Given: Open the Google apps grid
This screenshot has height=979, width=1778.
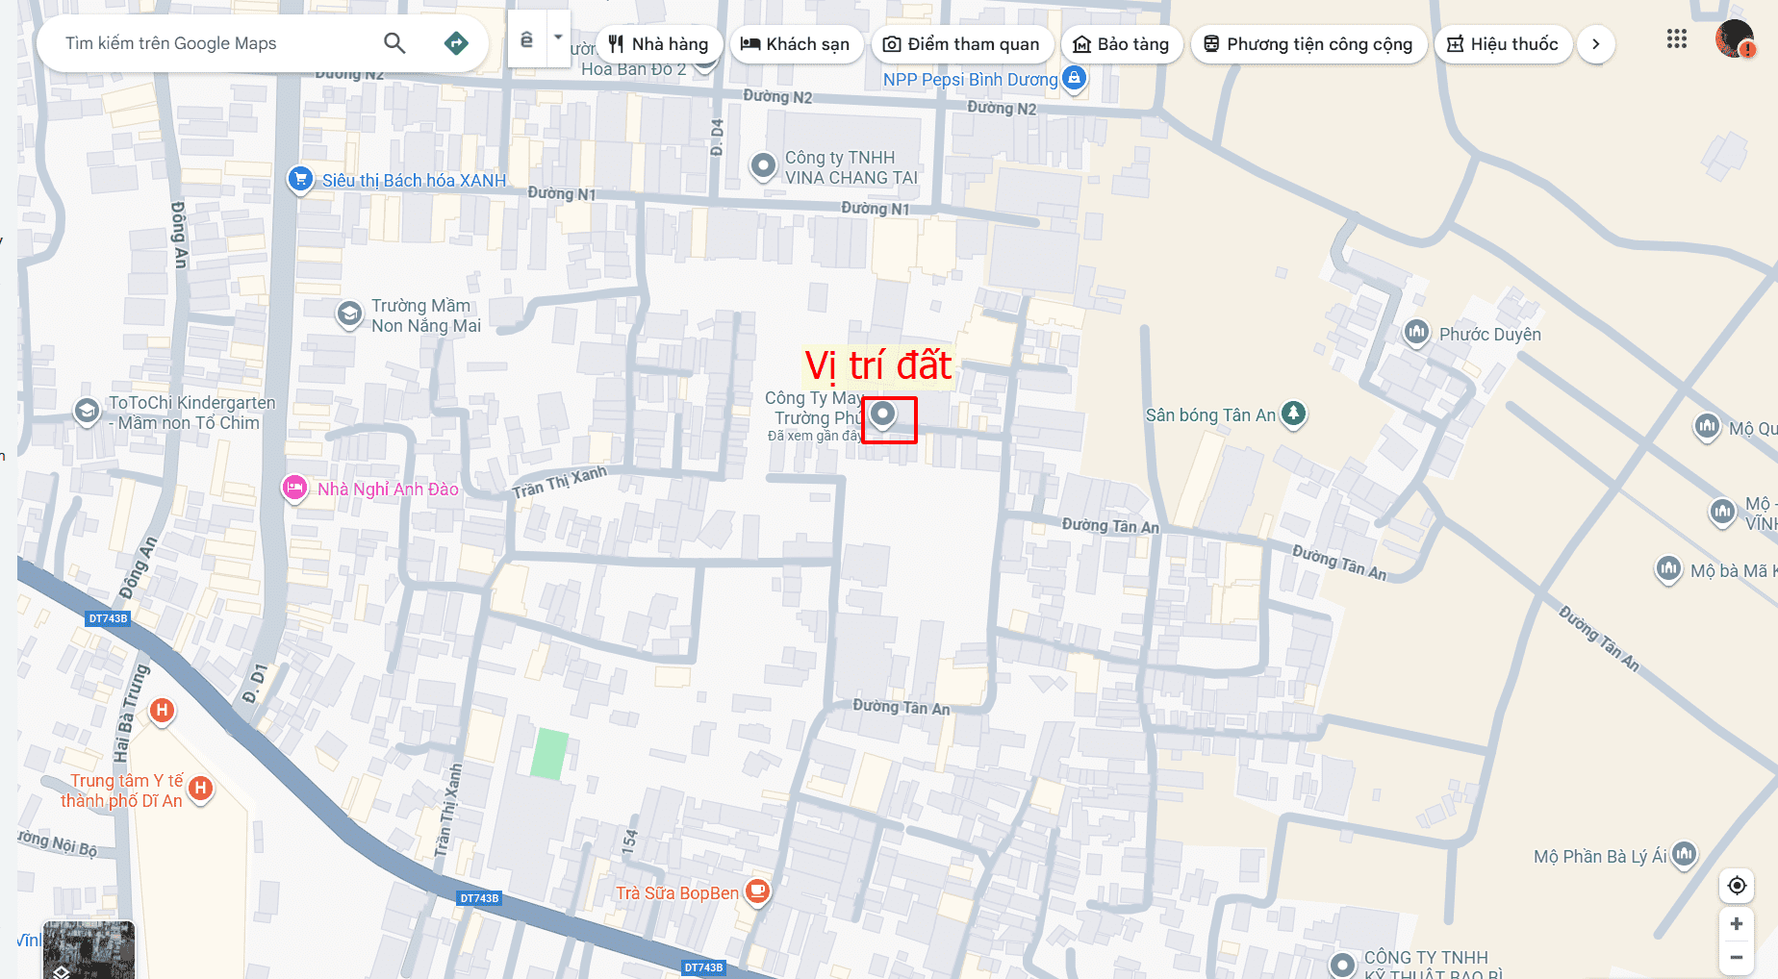Looking at the screenshot, I should click(1677, 39).
